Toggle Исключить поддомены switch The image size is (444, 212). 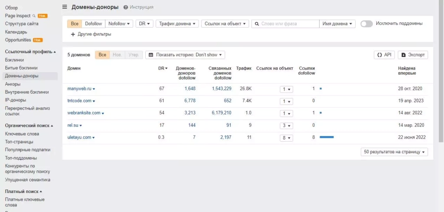click(x=366, y=24)
